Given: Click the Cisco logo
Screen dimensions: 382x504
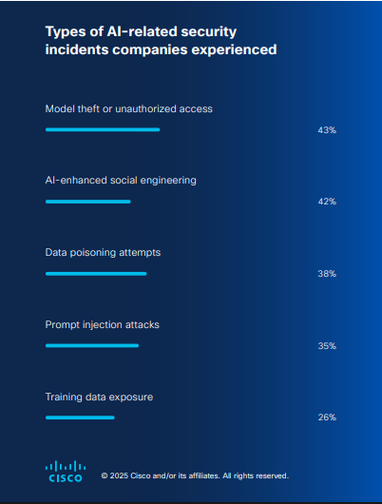Looking at the screenshot, I should coord(66,472).
